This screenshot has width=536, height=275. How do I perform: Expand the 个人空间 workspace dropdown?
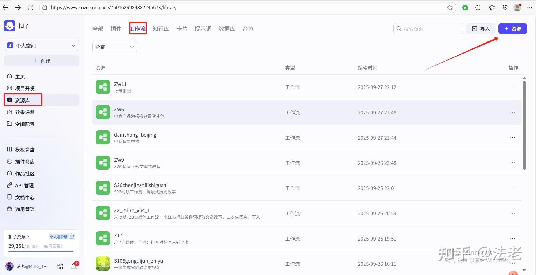click(x=42, y=45)
